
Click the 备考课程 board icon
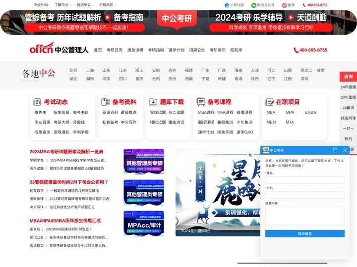(x=201, y=102)
